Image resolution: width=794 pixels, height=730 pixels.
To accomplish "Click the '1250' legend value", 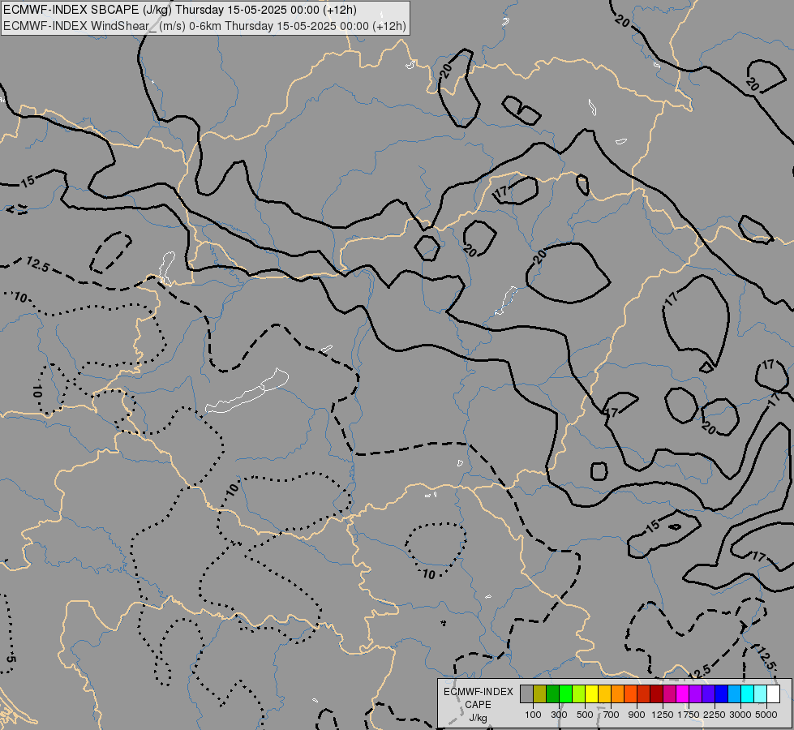I will [x=663, y=715].
